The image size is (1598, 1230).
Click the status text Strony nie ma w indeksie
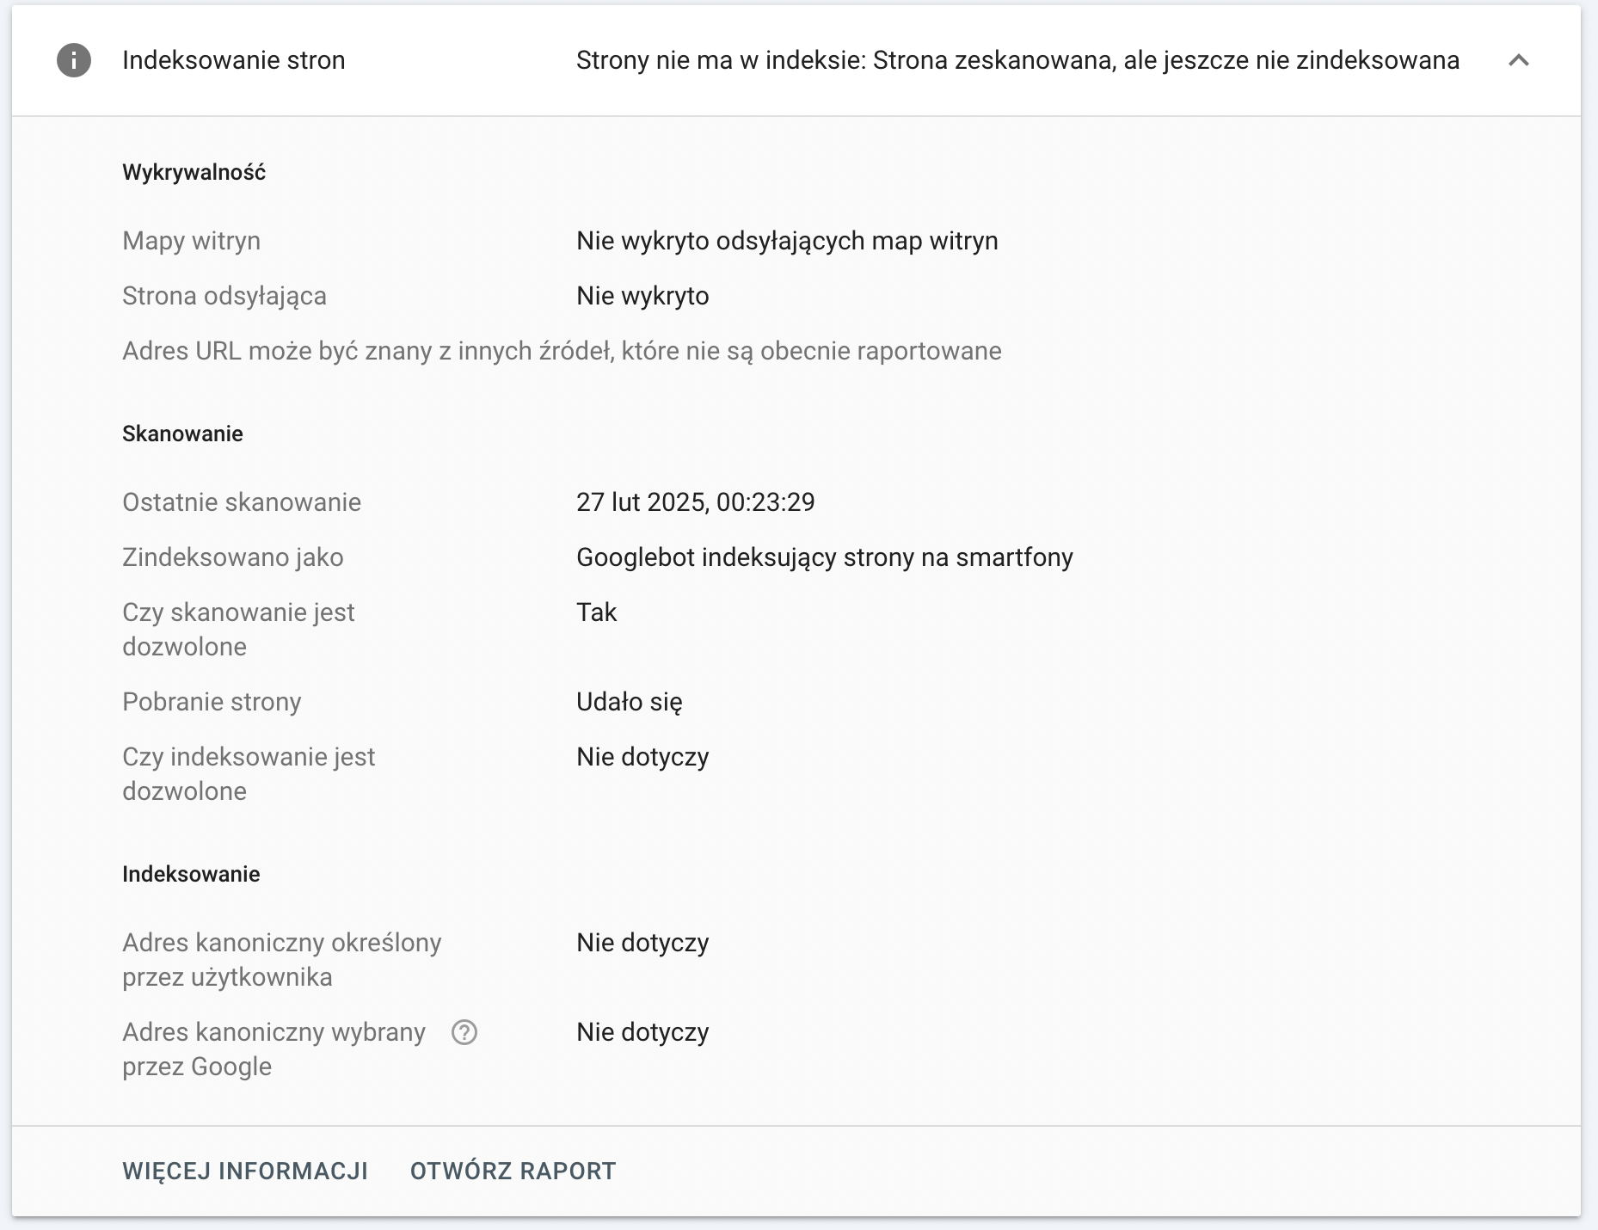coord(1017,60)
